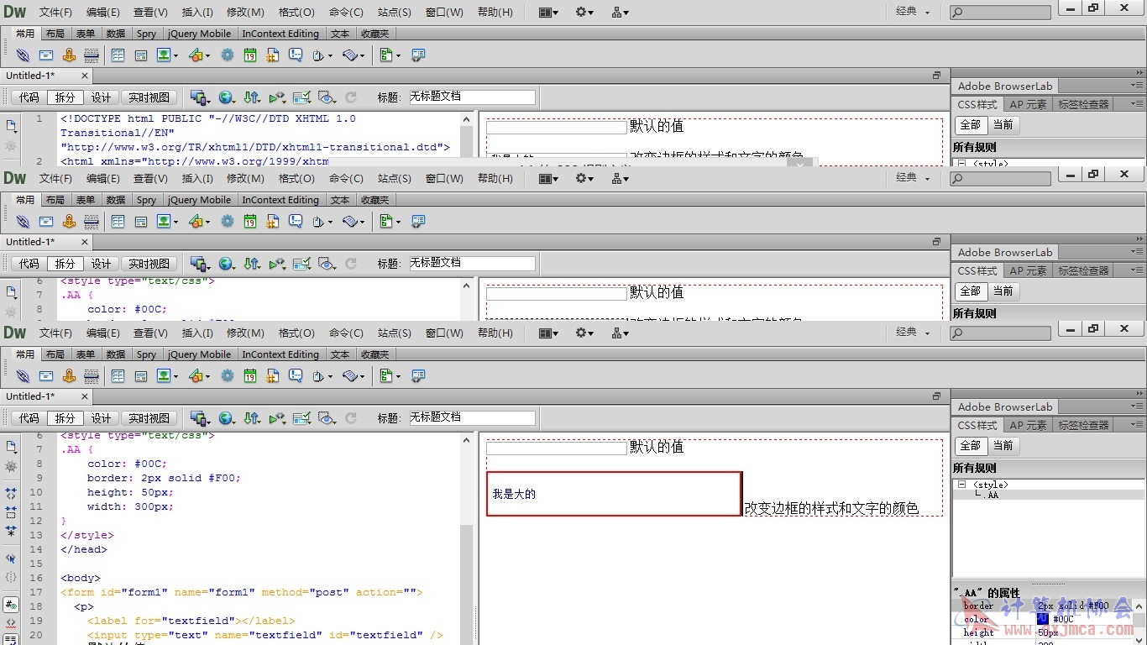
Task: Click Table icon in middle window's insert bar
Action: pyautogui.click(x=118, y=222)
